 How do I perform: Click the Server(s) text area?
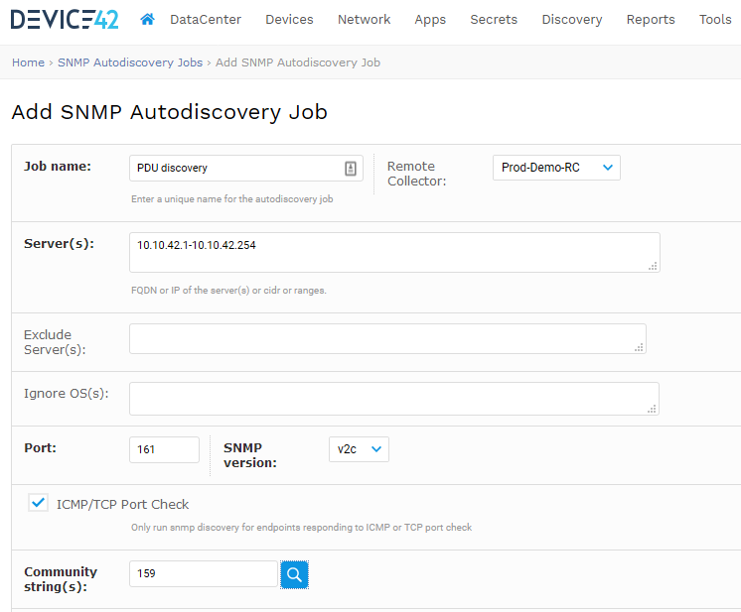[394, 253]
